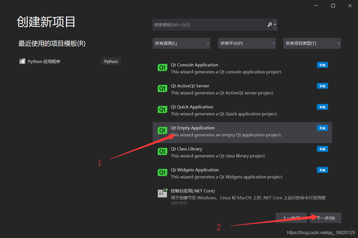Expand the search box history arrow
358x238 pixels.
tap(275, 25)
